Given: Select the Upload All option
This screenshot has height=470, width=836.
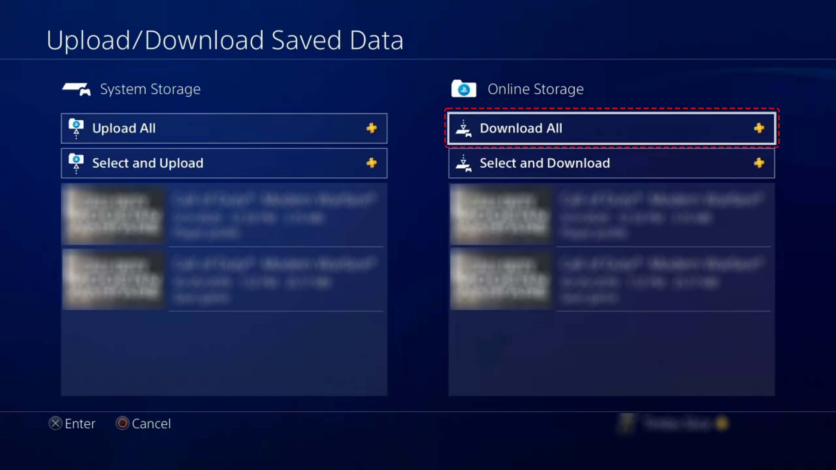Looking at the screenshot, I should point(224,127).
